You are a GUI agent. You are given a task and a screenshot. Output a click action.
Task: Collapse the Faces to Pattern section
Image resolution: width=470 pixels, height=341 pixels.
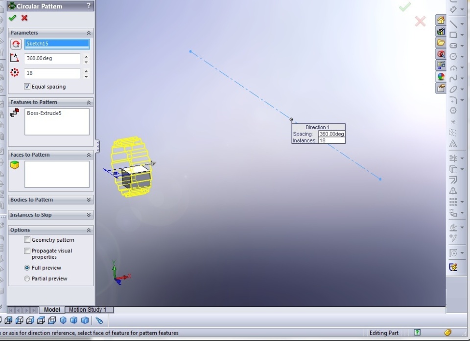[89, 155]
